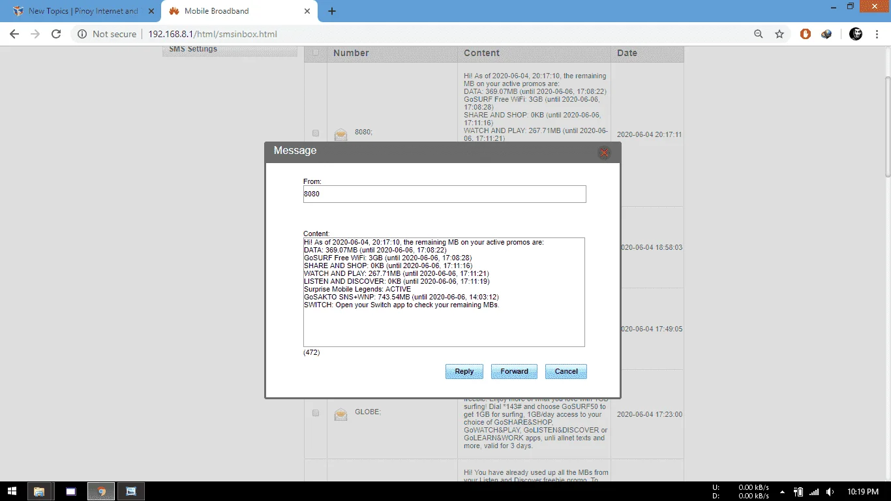This screenshot has height=501, width=891.
Task: Click the envelope icon beside 8080
Action: click(x=340, y=134)
